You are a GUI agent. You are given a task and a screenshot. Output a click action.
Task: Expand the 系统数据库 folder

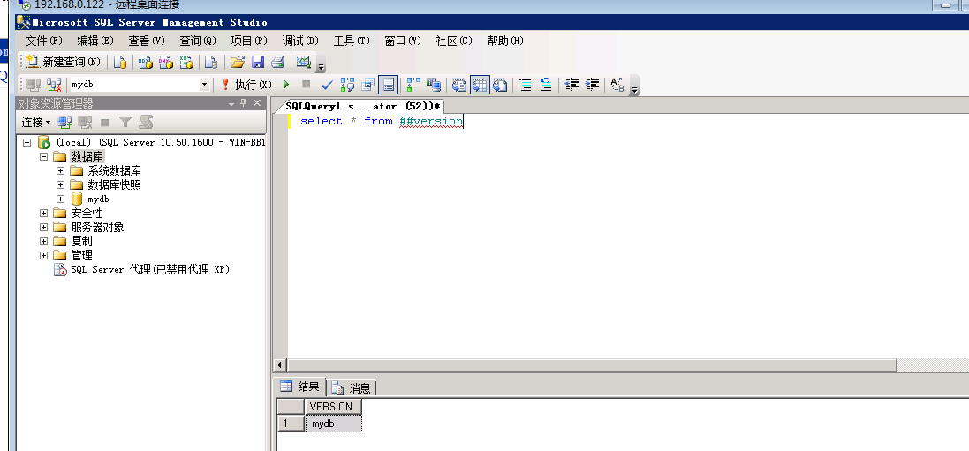point(61,170)
